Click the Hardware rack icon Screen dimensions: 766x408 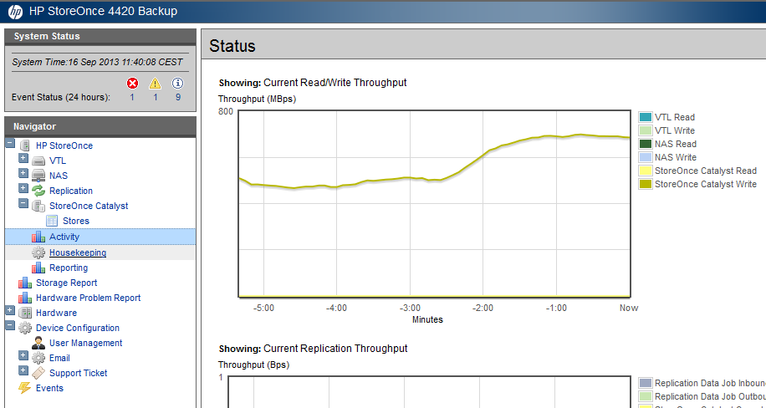(25, 313)
